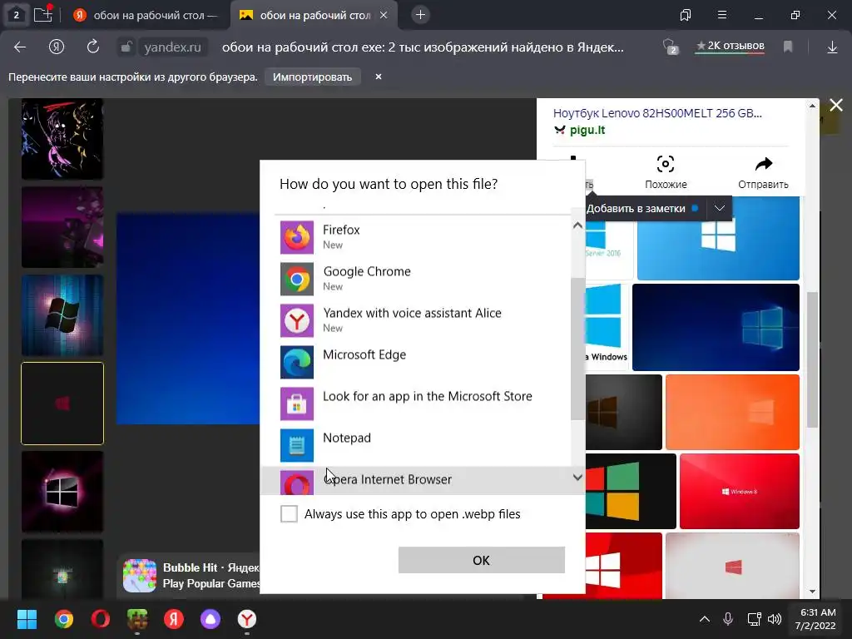This screenshot has height=639, width=852.
Task: Open Ноутбук Lenovo 82HS00MELT link
Action: pyautogui.click(x=657, y=113)
